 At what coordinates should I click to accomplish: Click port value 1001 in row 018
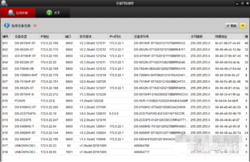pyautogui.click(x=69, y=152)
